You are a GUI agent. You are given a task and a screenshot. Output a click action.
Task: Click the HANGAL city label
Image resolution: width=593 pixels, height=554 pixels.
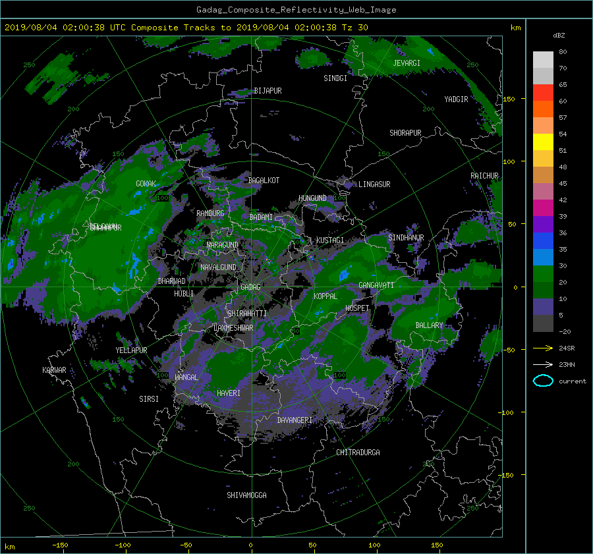click(186, 377)
